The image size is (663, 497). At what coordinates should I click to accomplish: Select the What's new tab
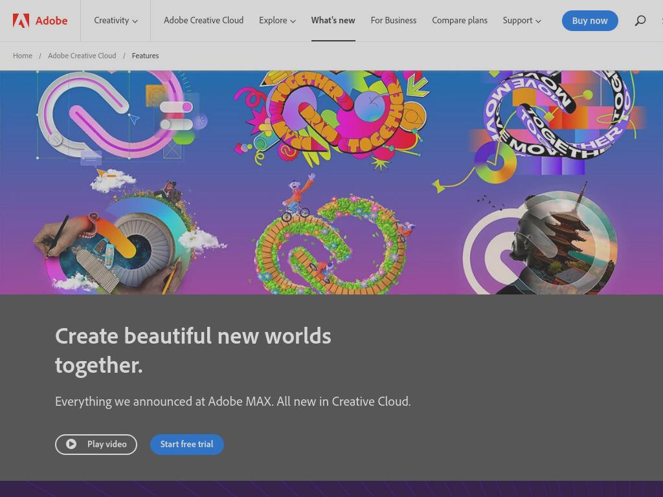point(333,20)
